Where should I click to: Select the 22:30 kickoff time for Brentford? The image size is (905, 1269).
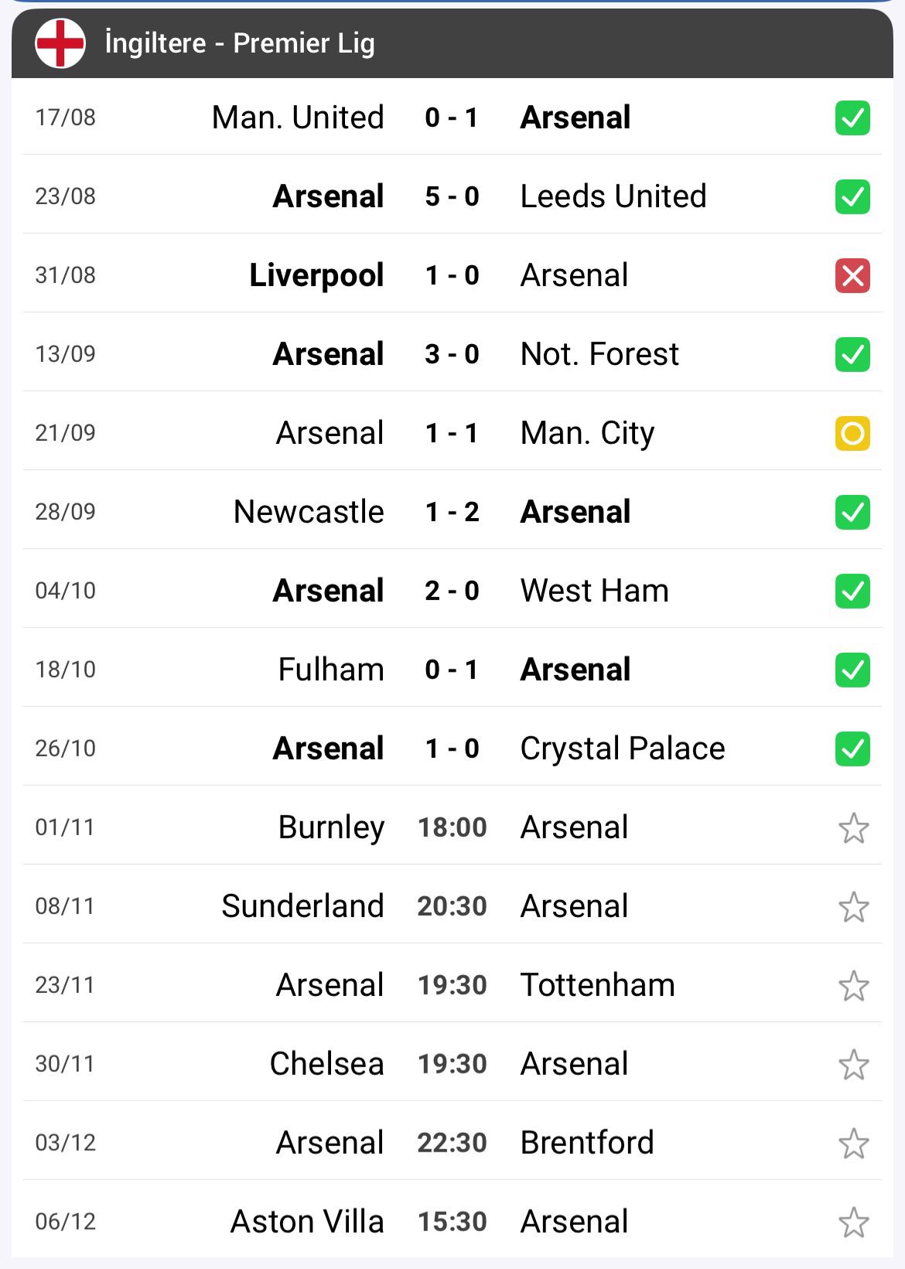point(452,1143)
